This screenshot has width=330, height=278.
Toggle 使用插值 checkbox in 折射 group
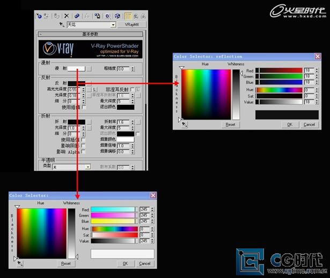pos(83,140)
